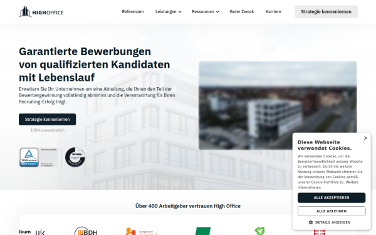Click the round TÜV Nord seal badge
The width and height of the screenshot is (376, 235).
(75, 157)
